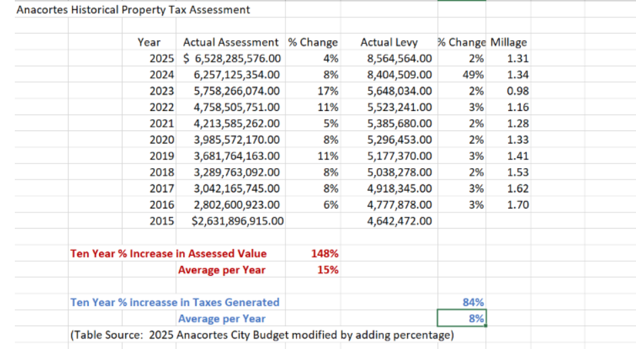Select the assessment value 5,758,266,074.00
Viewport: 636px width, 349px height.
236,91
